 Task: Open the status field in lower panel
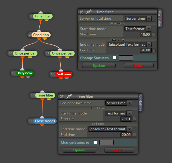click(x=106, y=142)
